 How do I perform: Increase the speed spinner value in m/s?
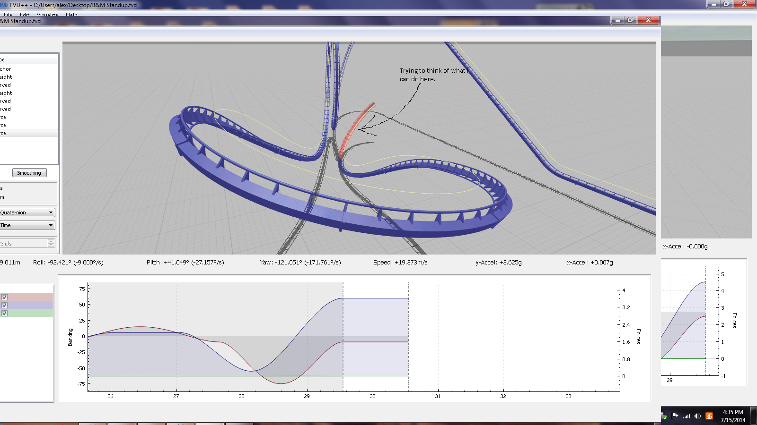tap(51, 241)
